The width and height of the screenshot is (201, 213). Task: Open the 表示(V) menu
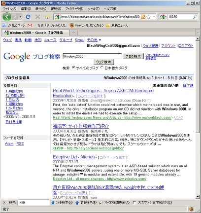41,9
